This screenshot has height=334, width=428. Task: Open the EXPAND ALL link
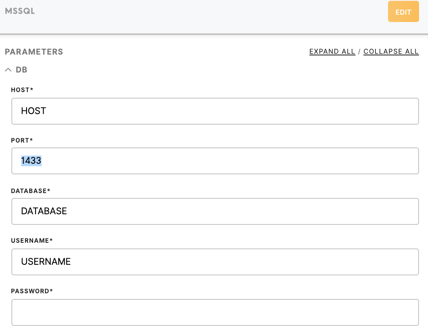pos(332,52)
